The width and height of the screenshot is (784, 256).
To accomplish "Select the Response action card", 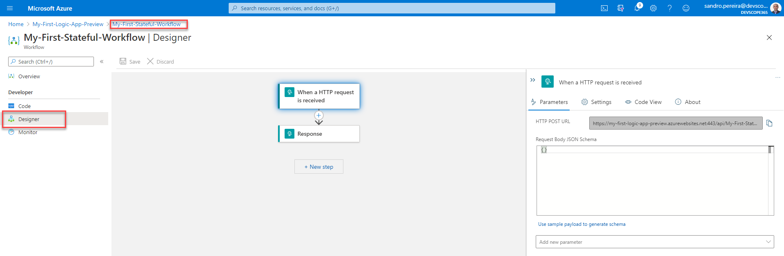I will pyautogui.click(x=319, y=134).
